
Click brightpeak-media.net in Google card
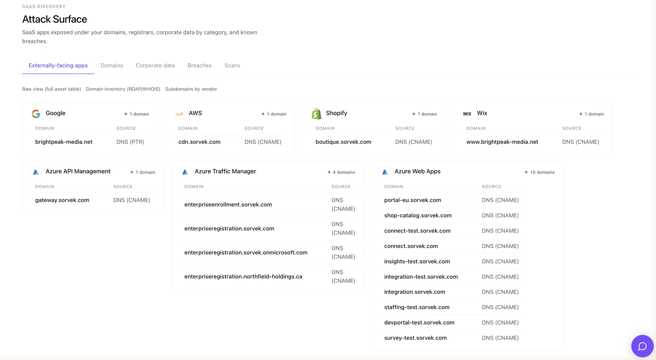[64, 142]
